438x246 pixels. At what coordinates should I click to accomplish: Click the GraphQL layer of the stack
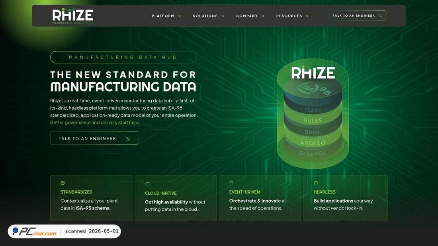pyautogui.click(x=313, y=153)
